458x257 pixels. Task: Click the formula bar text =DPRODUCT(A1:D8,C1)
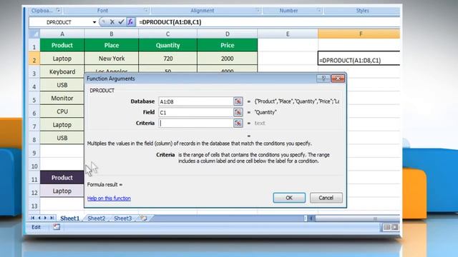tap(170, 22)
